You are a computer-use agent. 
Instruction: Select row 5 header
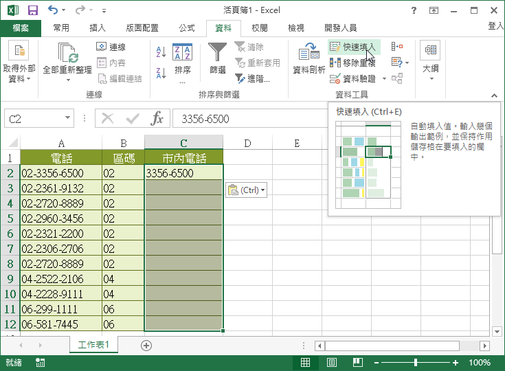pos(10,218)
